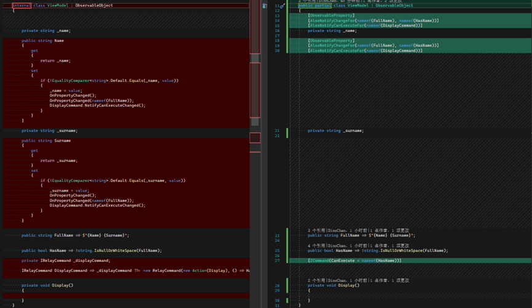Click the small dark red square marker in the diff overview margin
This screenshot has height=308, width=532.
[x=255, y=138]
